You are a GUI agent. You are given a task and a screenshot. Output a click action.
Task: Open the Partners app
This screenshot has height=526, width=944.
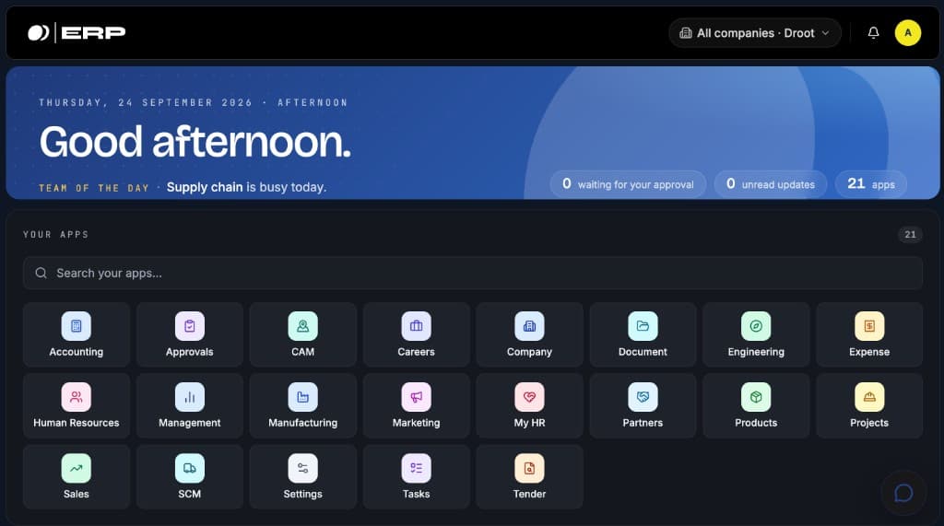tap(643, 405)
